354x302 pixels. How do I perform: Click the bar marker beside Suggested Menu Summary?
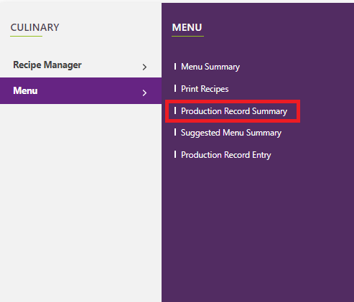tap(175, 132)
